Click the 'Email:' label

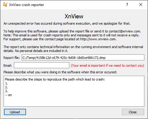(8, 66)
